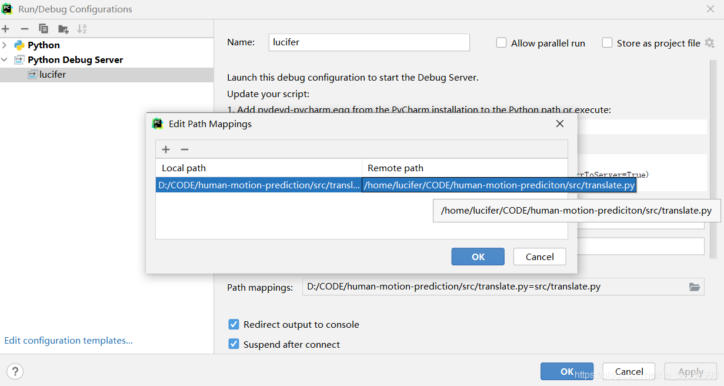The height and width of the screenshot is (386, 724).
Task: Copy the lucifer configuration
Action: pyautogui.click(x=44, y=28)
